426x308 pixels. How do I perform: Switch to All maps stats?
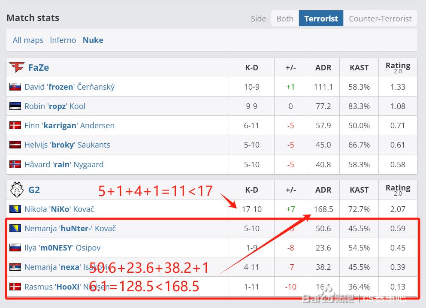coord(28,40)
